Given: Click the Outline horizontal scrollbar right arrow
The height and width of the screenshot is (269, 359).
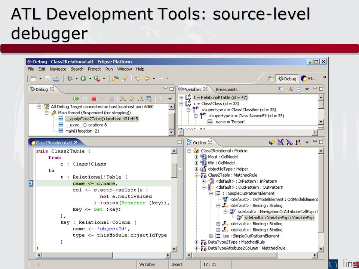Looking at the screenshot, I should (315, 255).
